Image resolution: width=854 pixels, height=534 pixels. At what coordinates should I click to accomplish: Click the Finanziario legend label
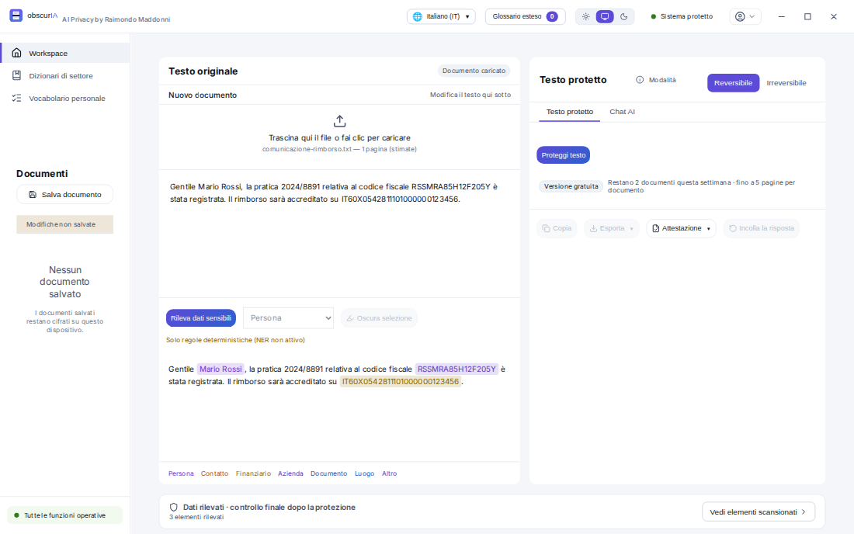pyautogui.click(x=253, y=473)
